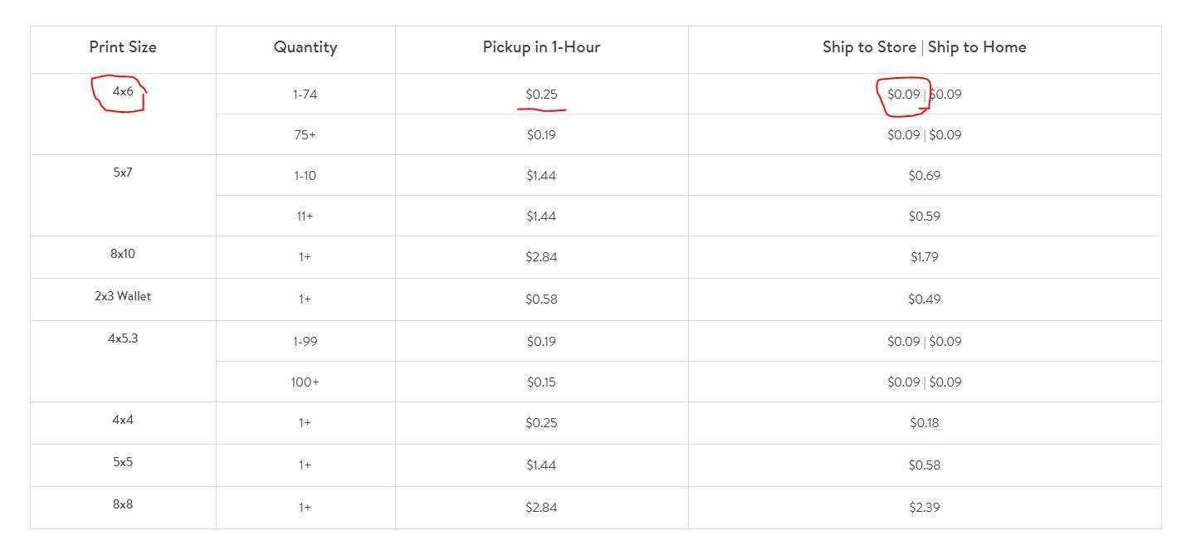
Task: Click the 4x5.3 print size cell
Action: [123, 338]
